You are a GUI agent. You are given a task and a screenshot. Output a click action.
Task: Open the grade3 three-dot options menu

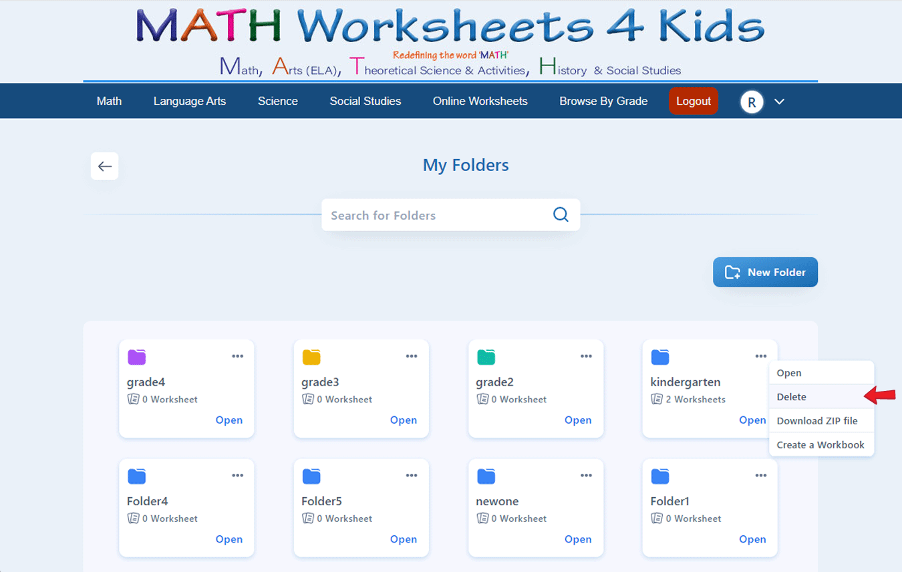click(412, 356)
